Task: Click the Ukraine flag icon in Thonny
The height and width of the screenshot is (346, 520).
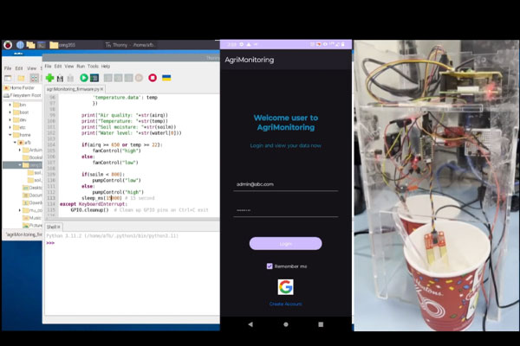Action: tap(166, 78)
